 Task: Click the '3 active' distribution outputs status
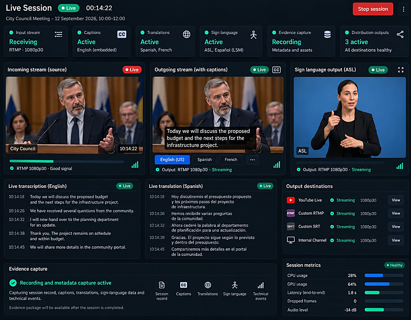(x=356, y=42)
